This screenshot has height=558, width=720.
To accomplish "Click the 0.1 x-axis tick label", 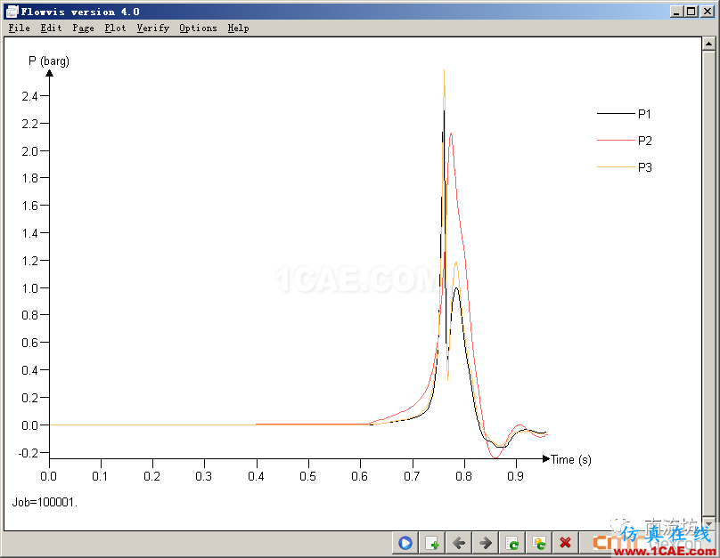I will tap(100, 476).
